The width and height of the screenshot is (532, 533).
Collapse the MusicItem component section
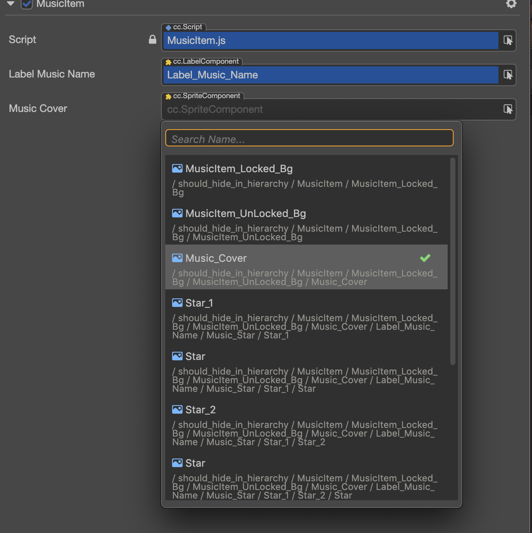[11, 4]
